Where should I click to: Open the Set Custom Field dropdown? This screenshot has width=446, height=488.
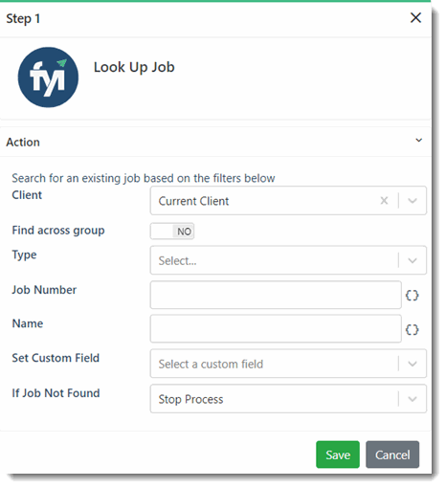coord(413,364)
